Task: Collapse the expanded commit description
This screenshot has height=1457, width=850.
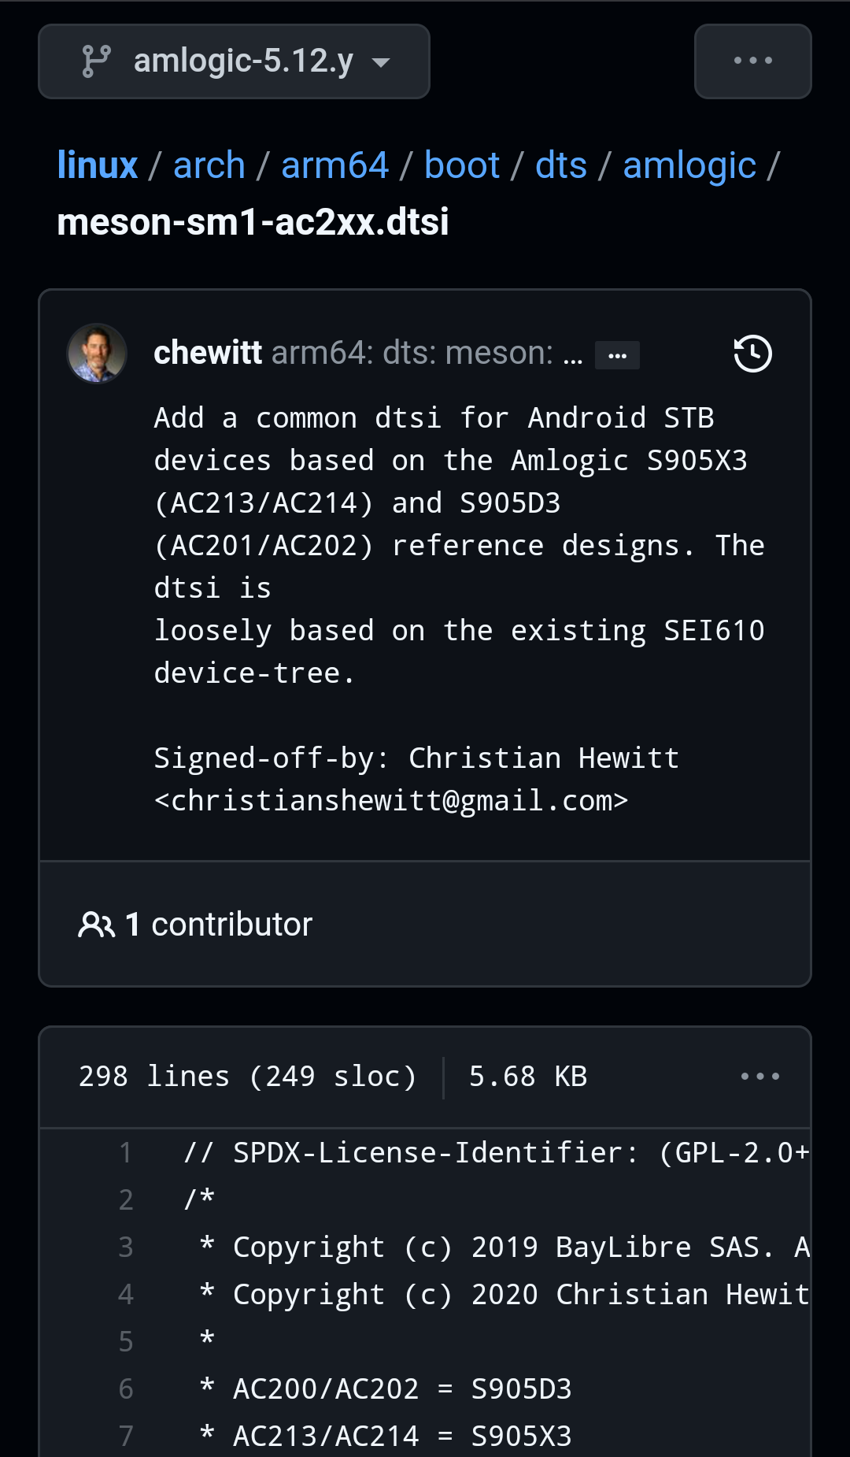Action: [617, 355]
